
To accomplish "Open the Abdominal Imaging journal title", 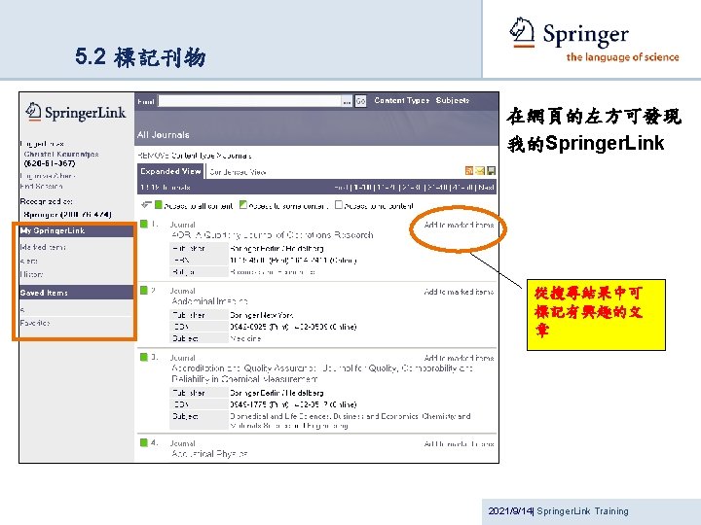I will tap(209, 301).
